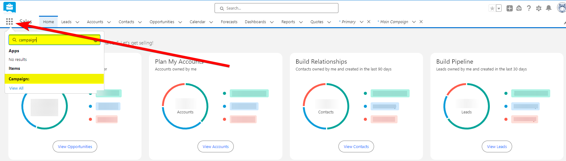This screenshot has width=566, height=161.
Task: Open the Opportunities tab
Action: coord(162,22)
